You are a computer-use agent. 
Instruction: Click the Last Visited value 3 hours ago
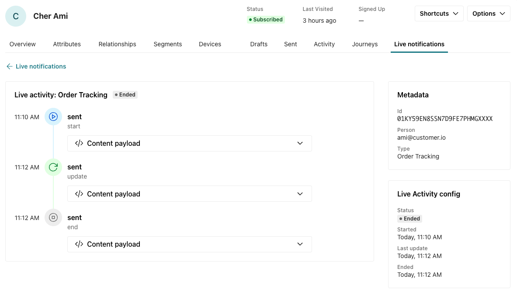319,21
